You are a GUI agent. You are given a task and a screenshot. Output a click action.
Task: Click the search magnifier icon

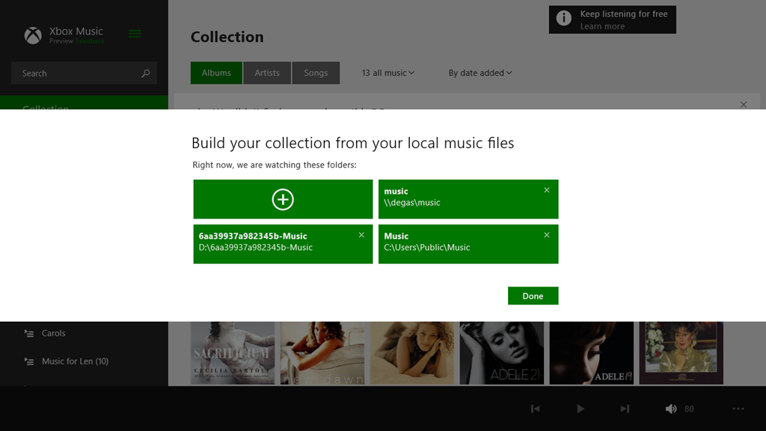point(146,73)
